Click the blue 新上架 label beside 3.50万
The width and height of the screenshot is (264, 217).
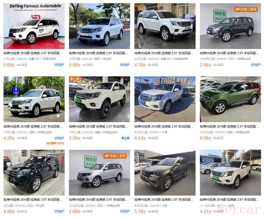126,138
